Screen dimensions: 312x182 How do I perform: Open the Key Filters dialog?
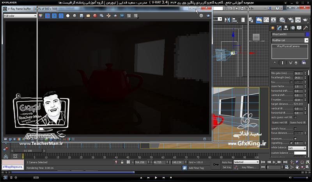[x=249, y=168]
